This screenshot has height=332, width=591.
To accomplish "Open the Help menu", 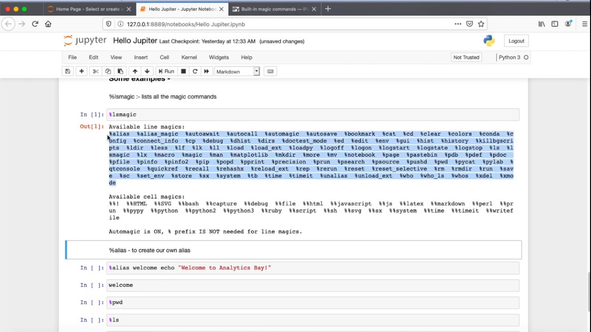I will (247, 57).
